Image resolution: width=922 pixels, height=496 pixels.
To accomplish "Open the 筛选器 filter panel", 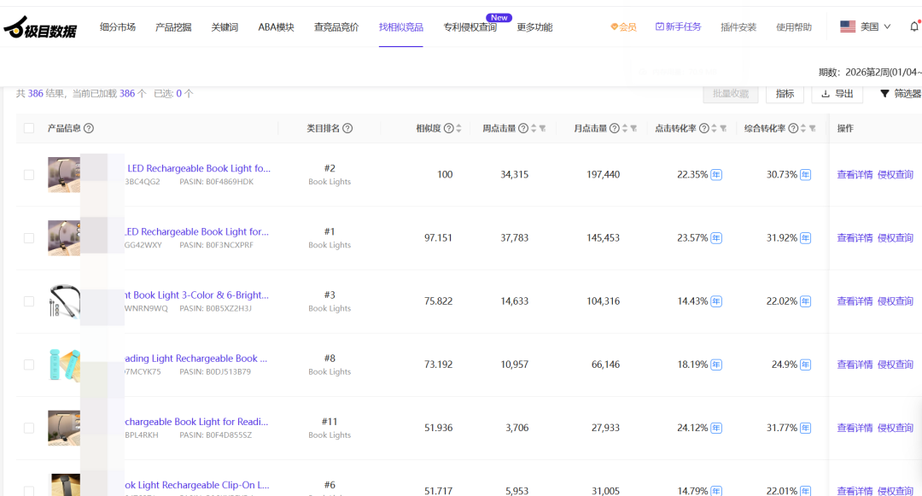I will (x=900, y=94).
